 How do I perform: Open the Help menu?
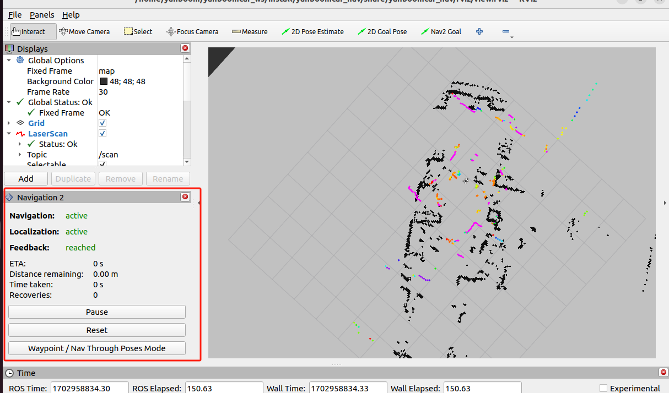[x=71, y=15]
